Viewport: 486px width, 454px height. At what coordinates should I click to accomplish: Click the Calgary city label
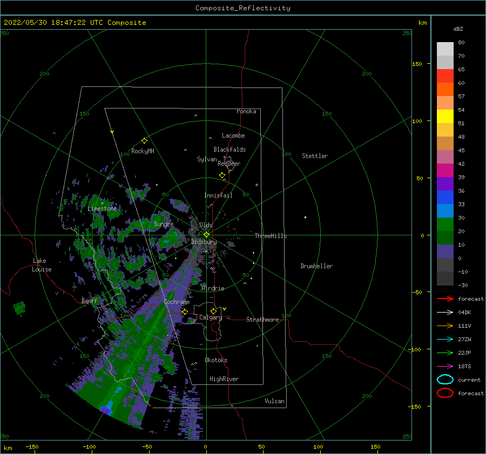coord(211,317)
